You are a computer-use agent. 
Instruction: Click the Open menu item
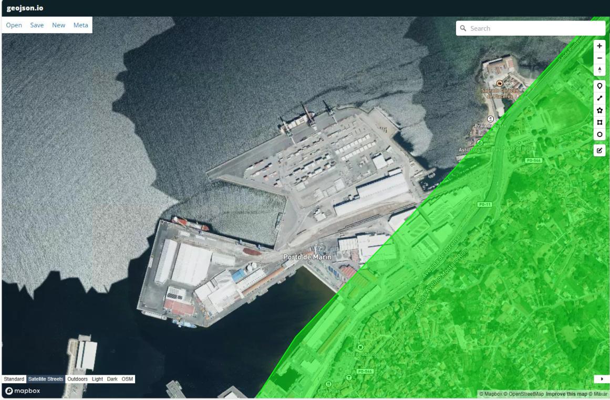point(14,25)
